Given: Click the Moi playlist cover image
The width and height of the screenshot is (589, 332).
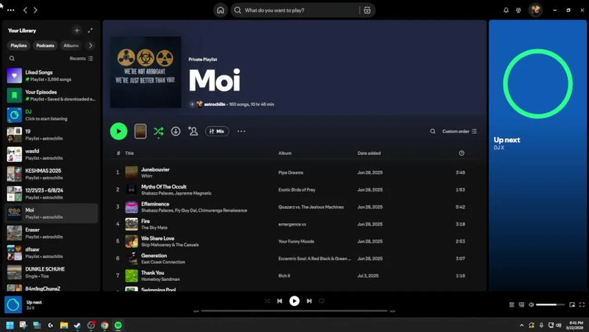Looking at the screenshot, I should [x=146, y=72].
